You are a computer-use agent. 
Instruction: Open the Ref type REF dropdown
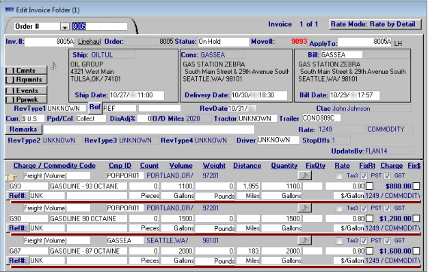(x=119, y=108)
